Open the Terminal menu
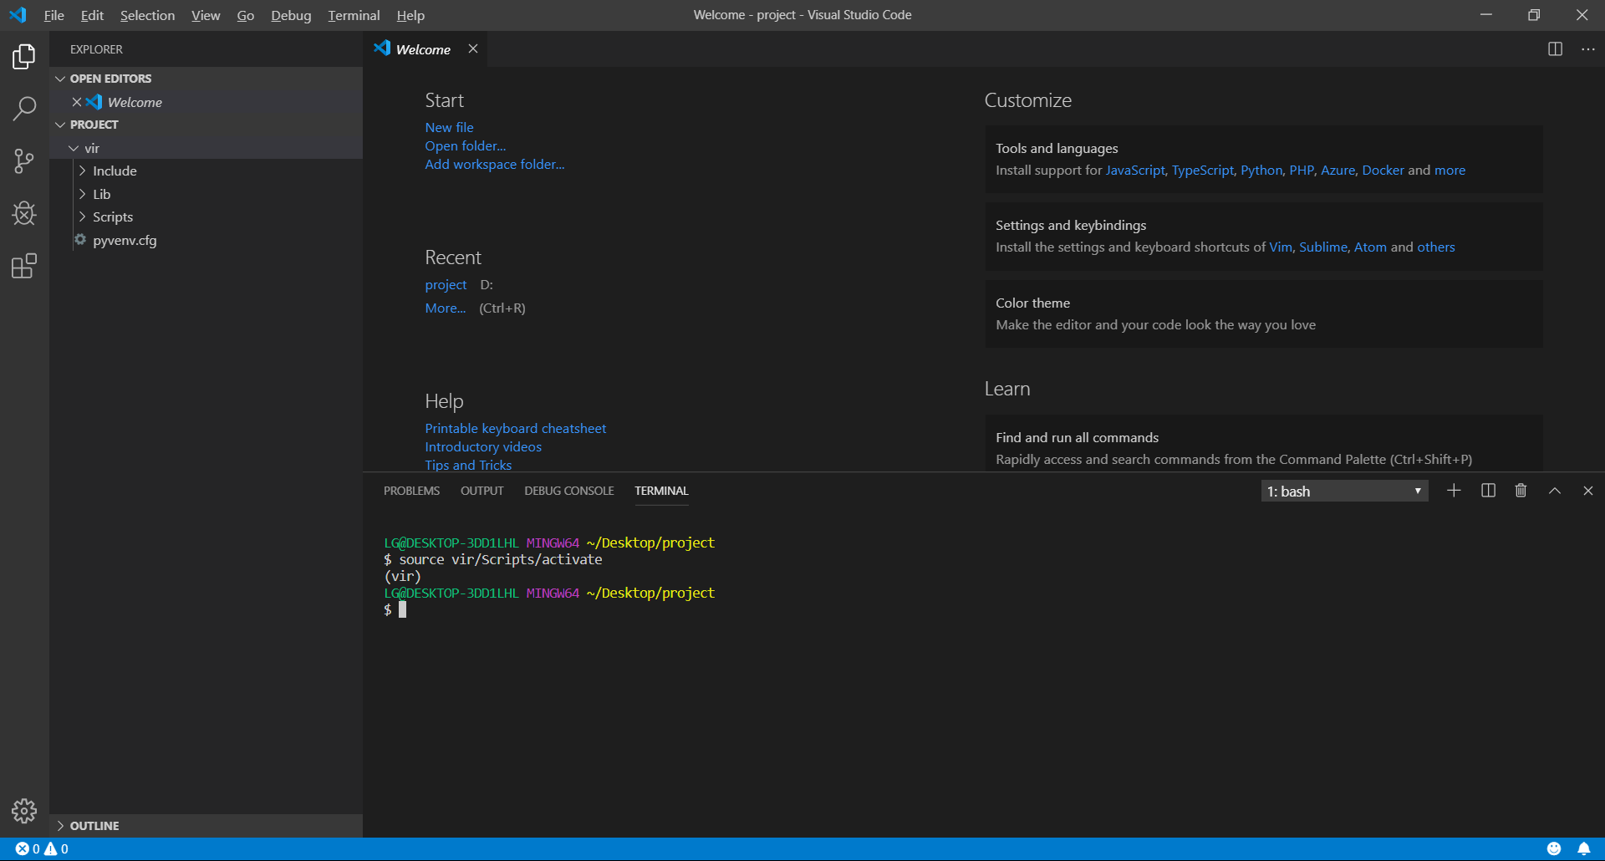Image resolution: width=1605 pixels, height=861 pixels. point(354,15)
